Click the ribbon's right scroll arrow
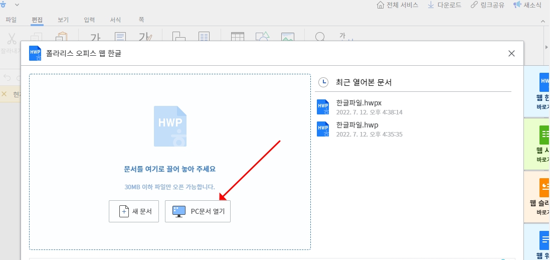Image resolution: width=550 pixels, height=260 pixels. pos(546,47)
